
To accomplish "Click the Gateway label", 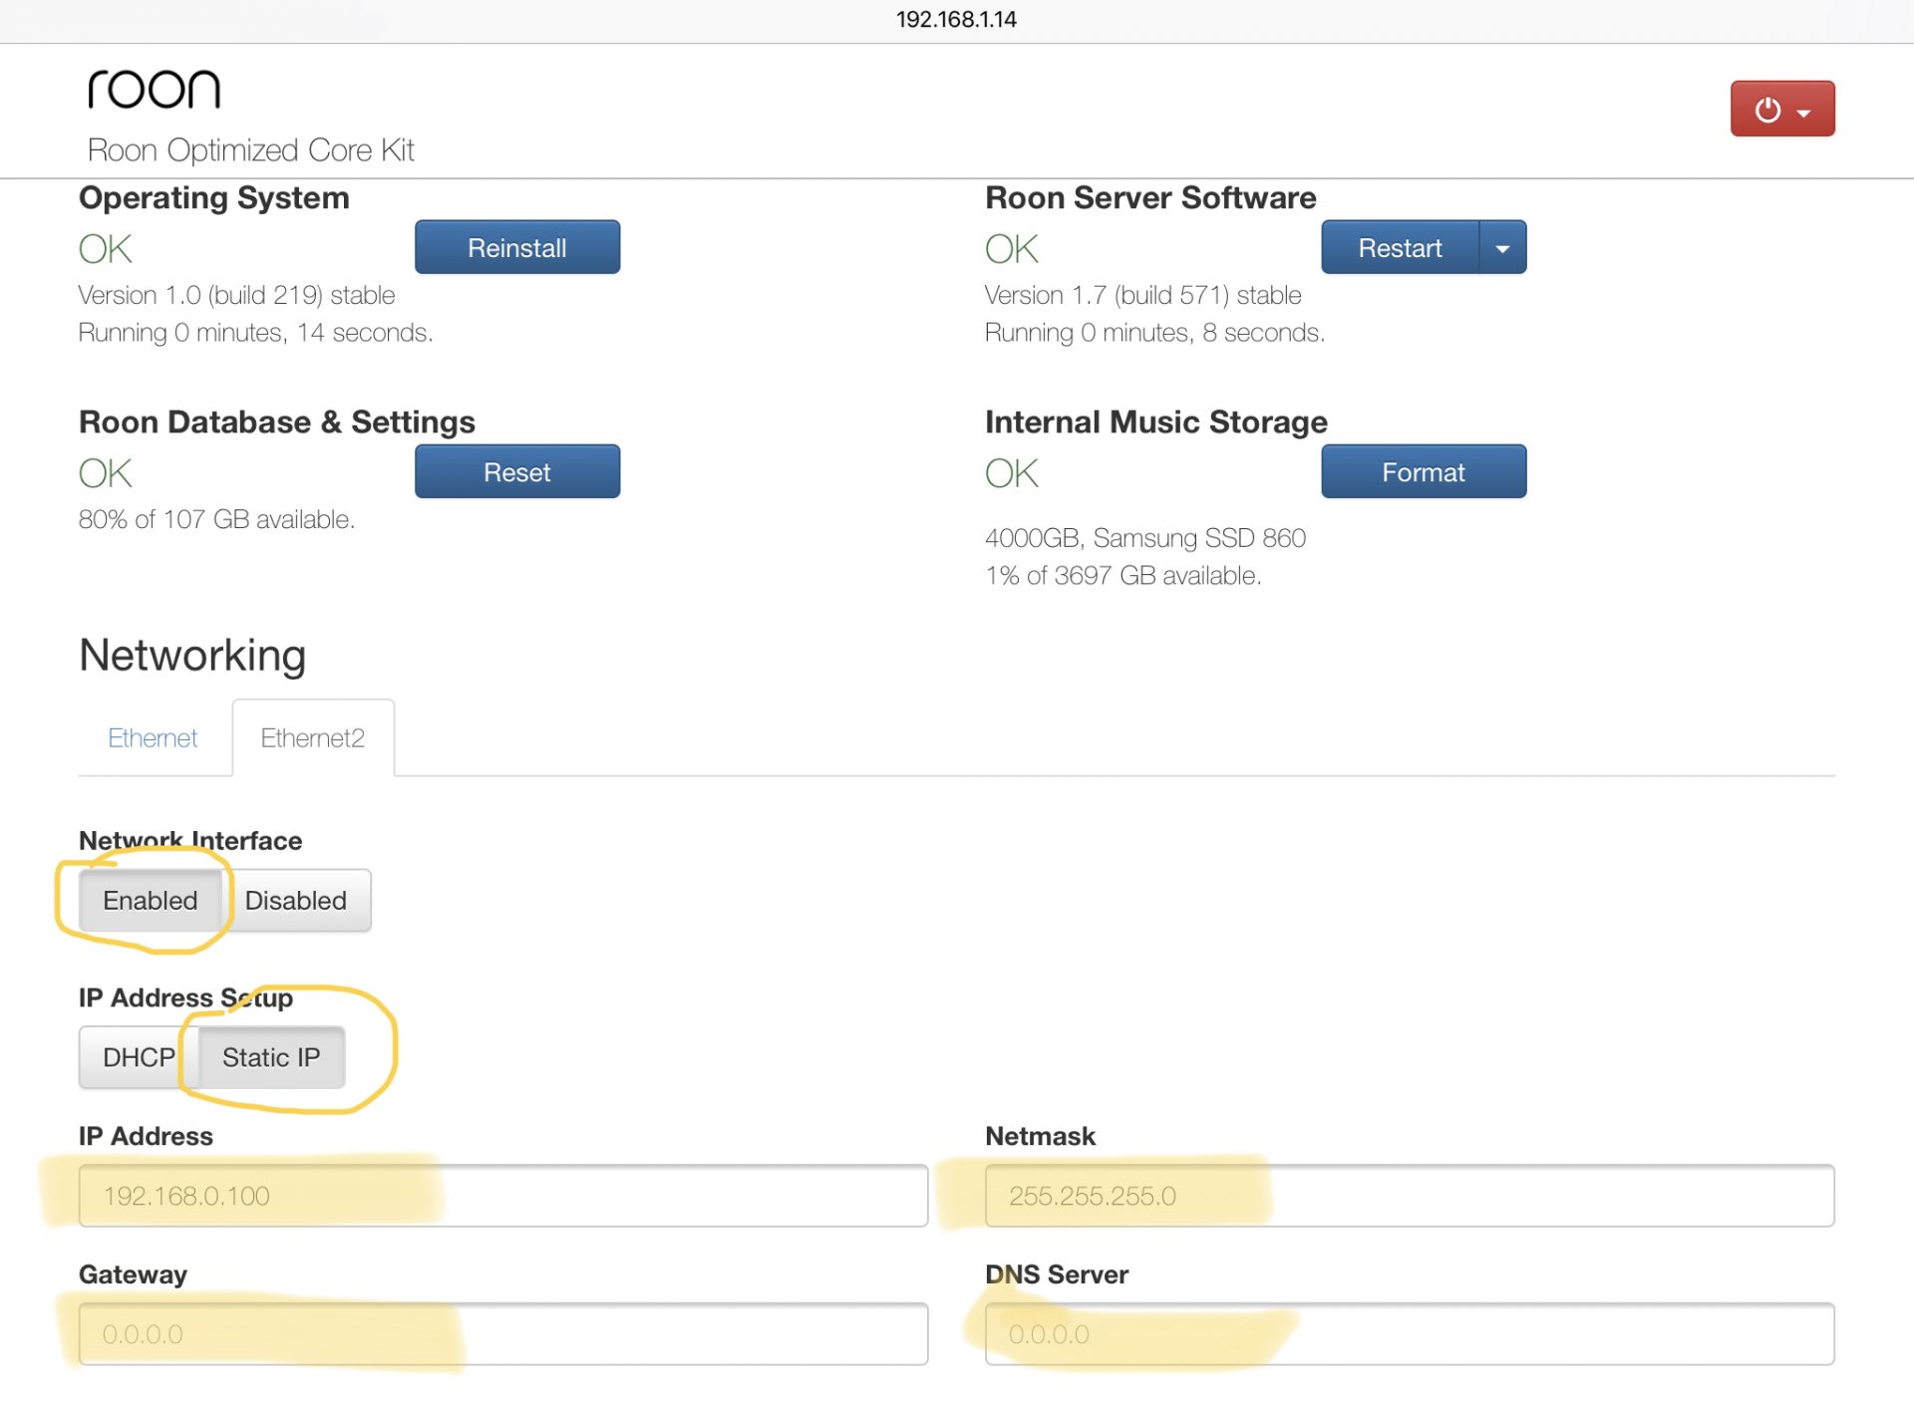I will [134, 1274].
